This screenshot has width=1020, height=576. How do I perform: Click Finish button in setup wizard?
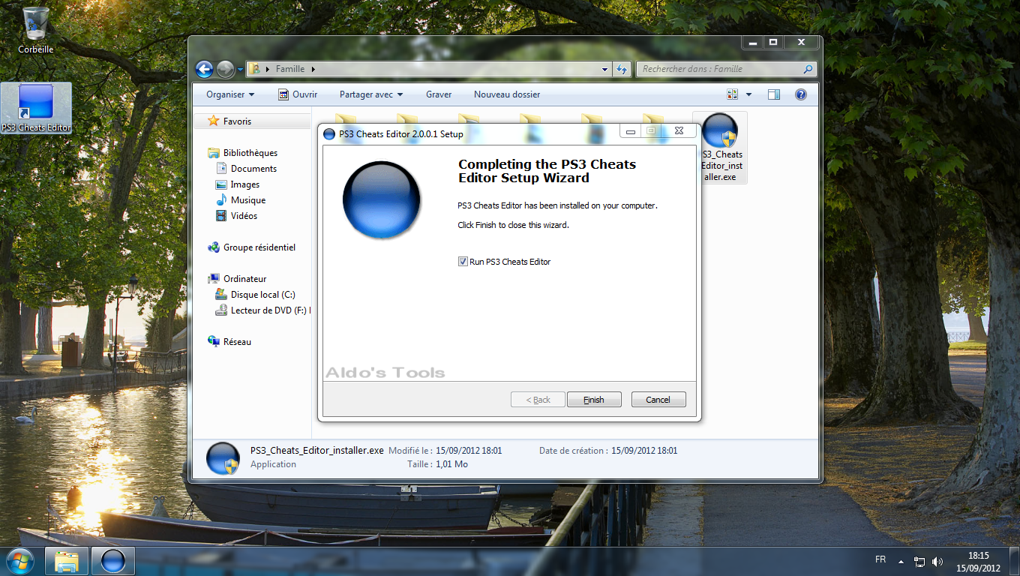[x=594, y=400]
